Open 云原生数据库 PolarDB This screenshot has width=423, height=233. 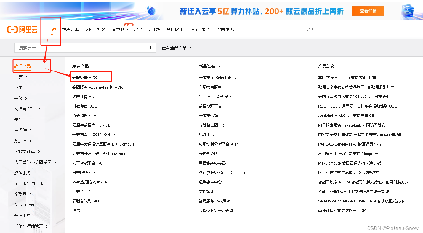click(x=92, y=125)
